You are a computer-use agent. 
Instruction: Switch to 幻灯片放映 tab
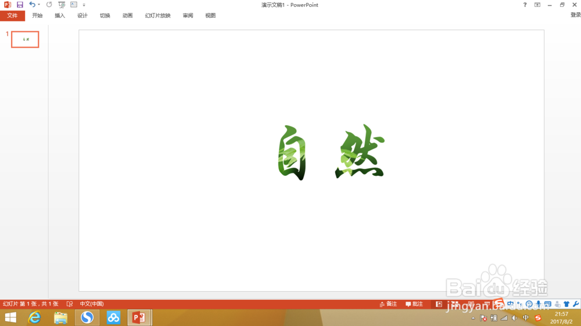[158, 16]
